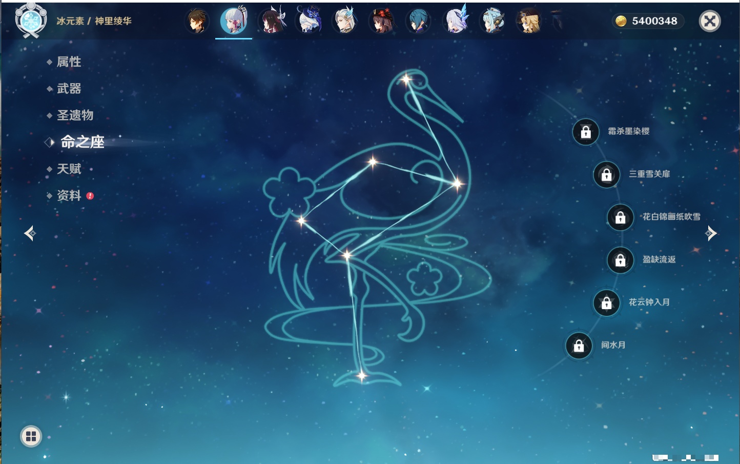Close the character screen with X
The height and width of the screenshot is (464, 740).
pos(710,21)
